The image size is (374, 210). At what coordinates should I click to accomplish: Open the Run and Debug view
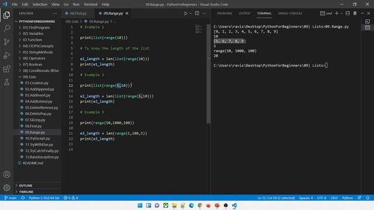tap(6, 55)
